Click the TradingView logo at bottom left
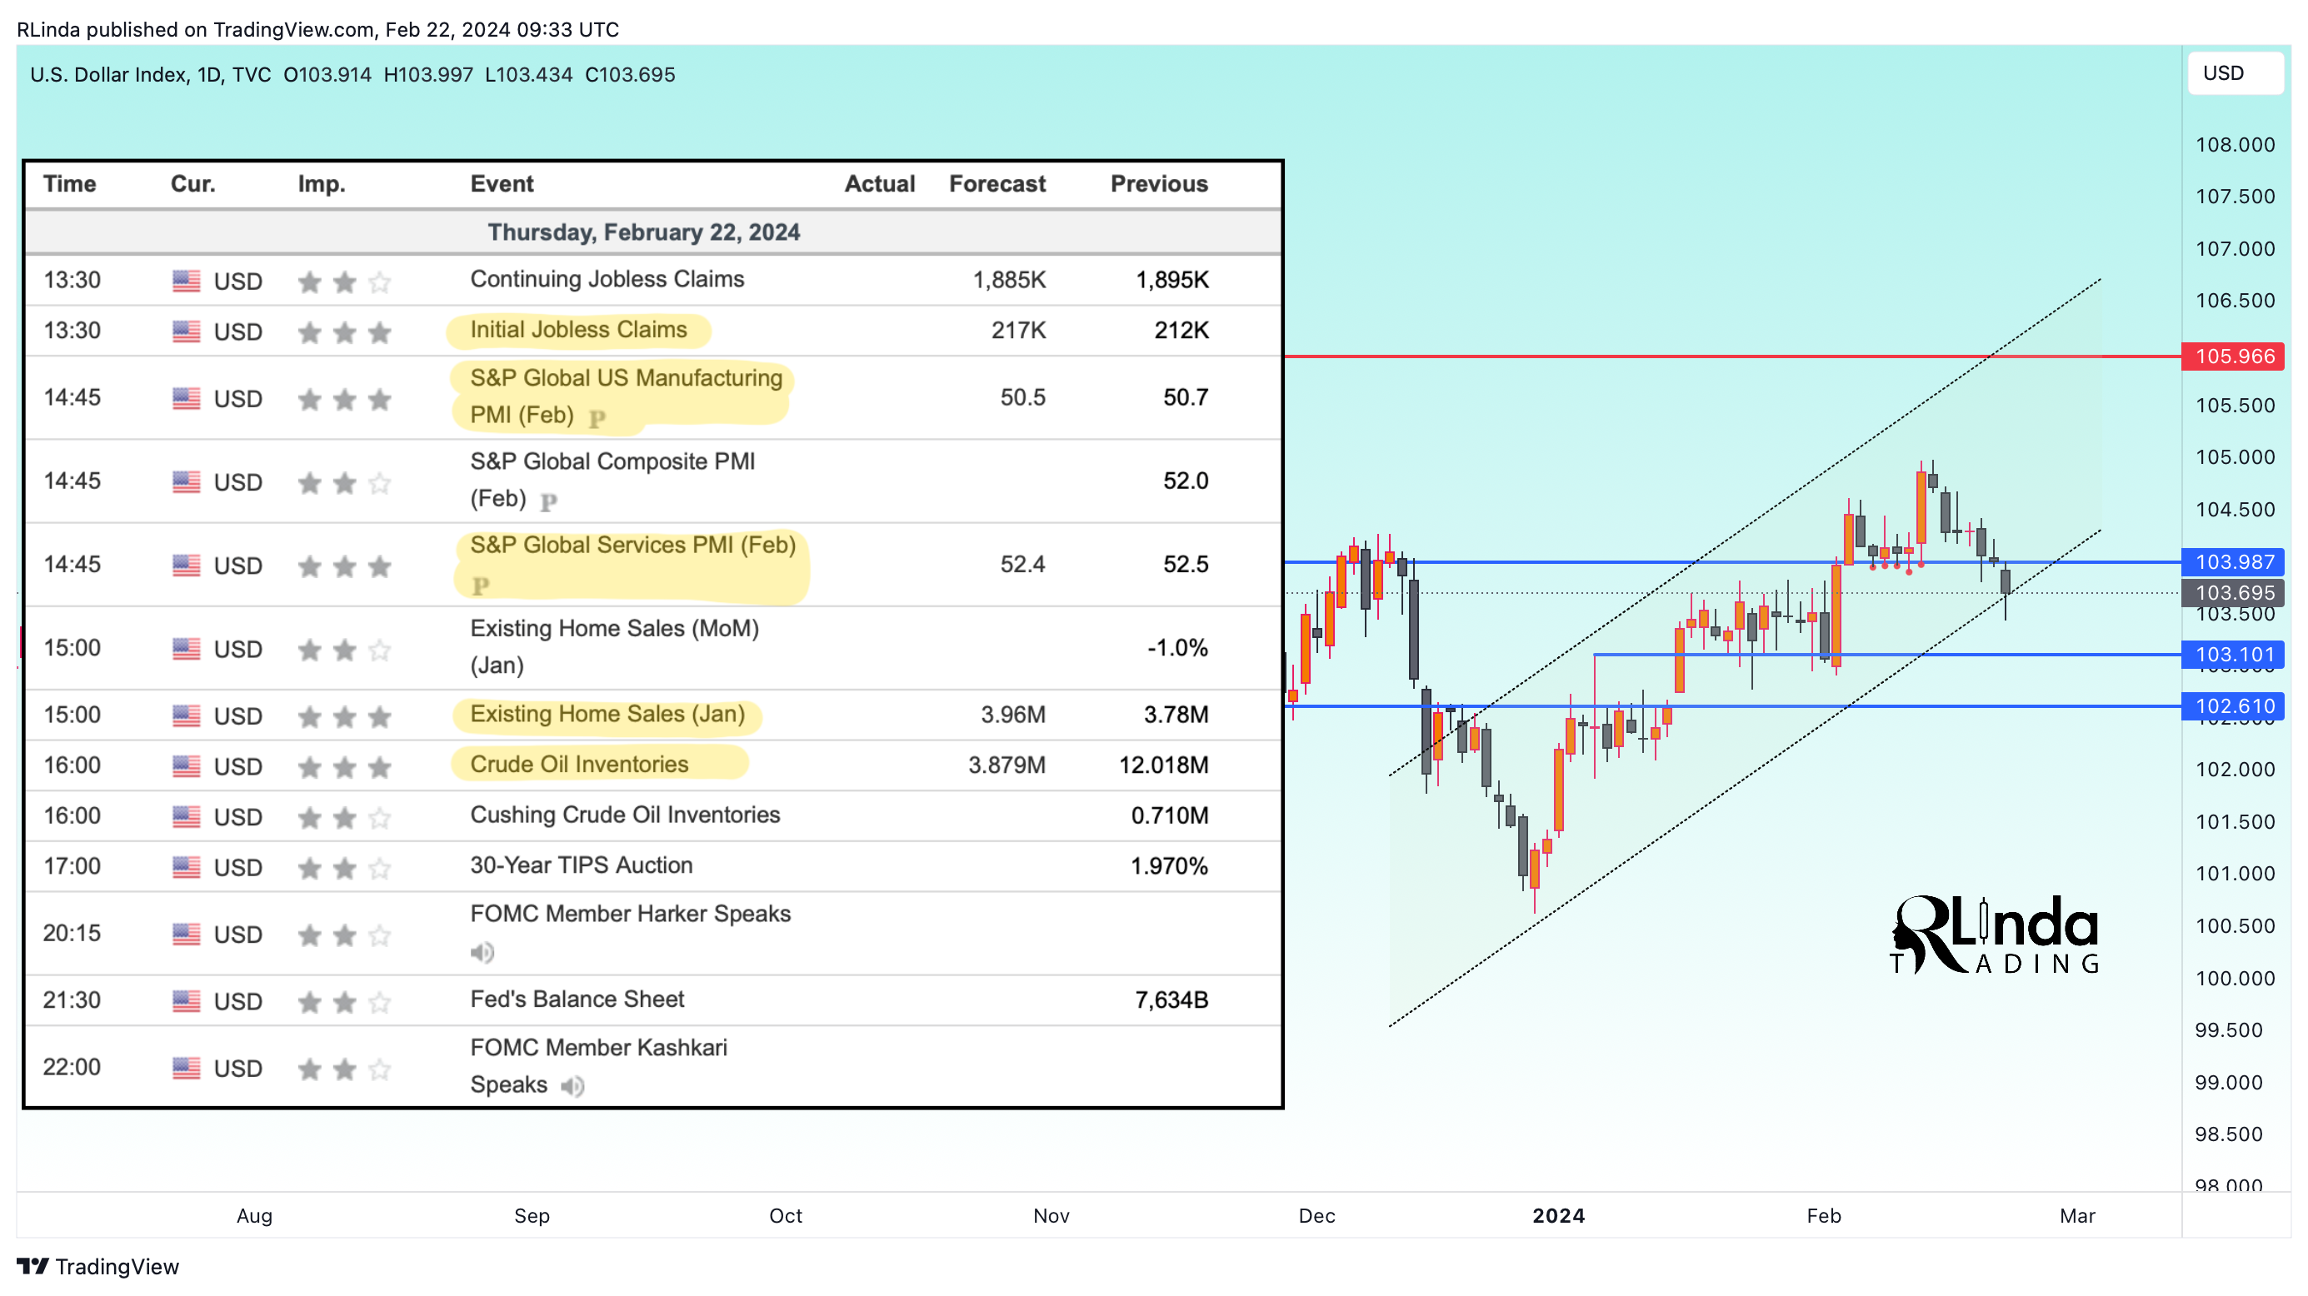2308x1296 pixels. (x=98, y=1265)
